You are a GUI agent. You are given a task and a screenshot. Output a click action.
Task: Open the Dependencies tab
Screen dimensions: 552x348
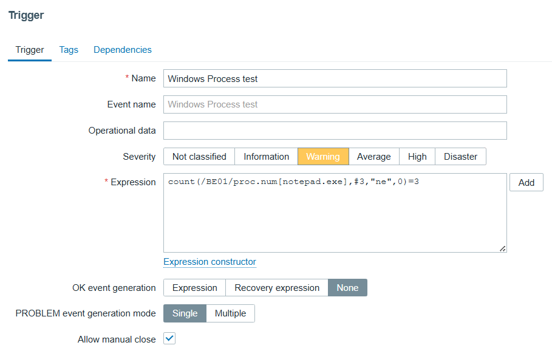coord(123,50)
